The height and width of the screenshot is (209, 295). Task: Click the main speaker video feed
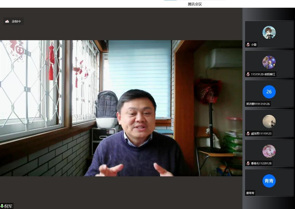point(121,108)
